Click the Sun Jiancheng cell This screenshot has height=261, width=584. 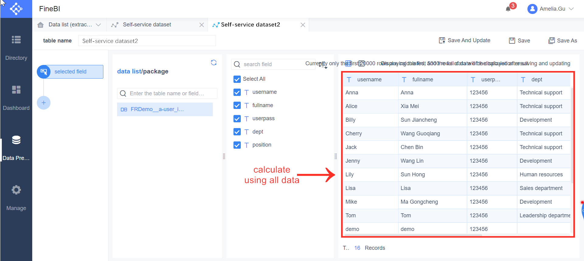(433, 120)
